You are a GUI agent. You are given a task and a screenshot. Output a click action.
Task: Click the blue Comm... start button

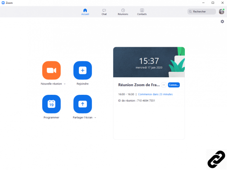[x=174, y=85]
